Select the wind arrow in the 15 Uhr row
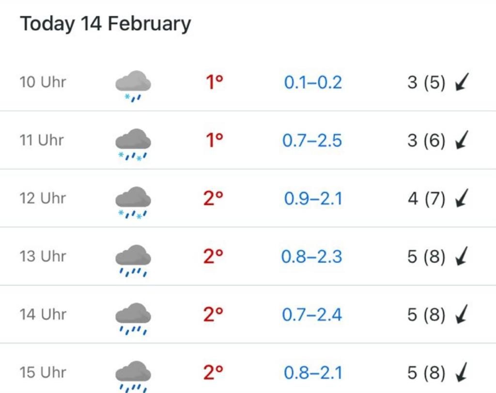Screen dimensions: 496x393 click(462, 372)
